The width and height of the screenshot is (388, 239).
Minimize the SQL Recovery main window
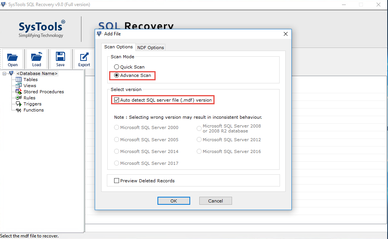[344, 5]
